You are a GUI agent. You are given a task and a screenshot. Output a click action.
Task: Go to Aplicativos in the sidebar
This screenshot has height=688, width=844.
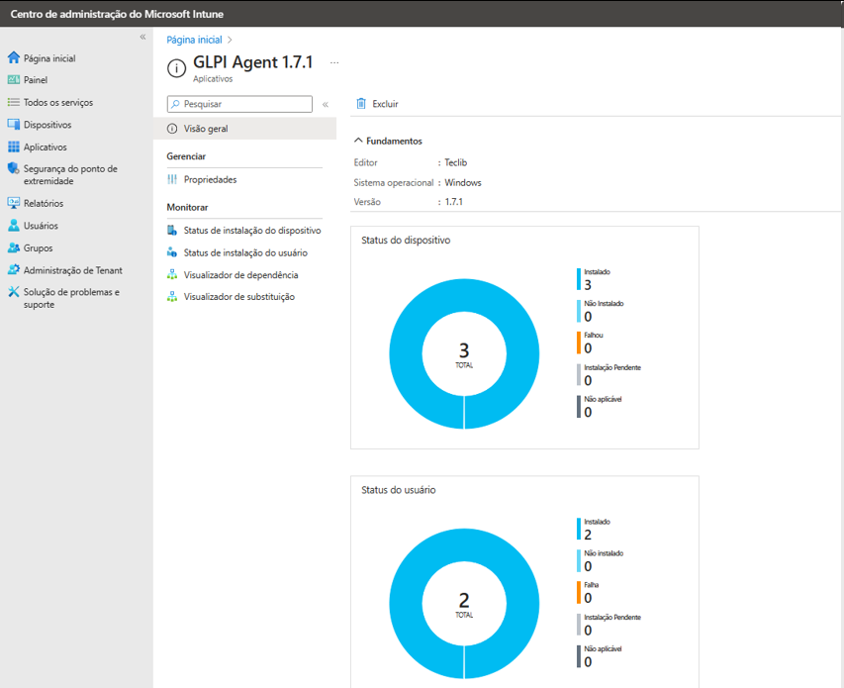click(46, 147)
